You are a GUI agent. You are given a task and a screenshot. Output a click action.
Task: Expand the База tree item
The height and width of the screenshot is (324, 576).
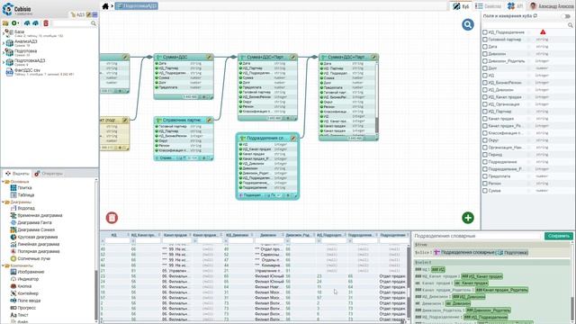point(4,33)
